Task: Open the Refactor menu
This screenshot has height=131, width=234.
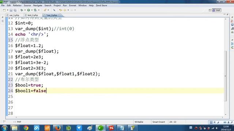Action: tap(17, 5)
